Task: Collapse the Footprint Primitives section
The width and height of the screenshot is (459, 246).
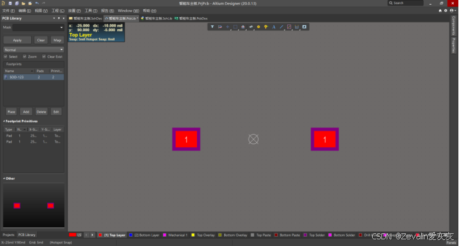Action: [x=4, y=121]
